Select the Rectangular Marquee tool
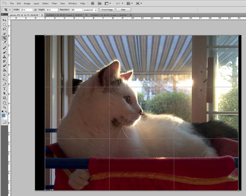The width and height of the screenshot is (246, 196). [x=4, y=25]
